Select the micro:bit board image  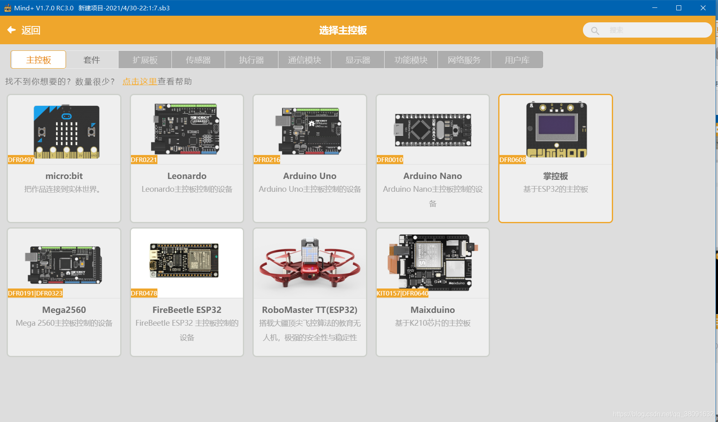(67, 131)
